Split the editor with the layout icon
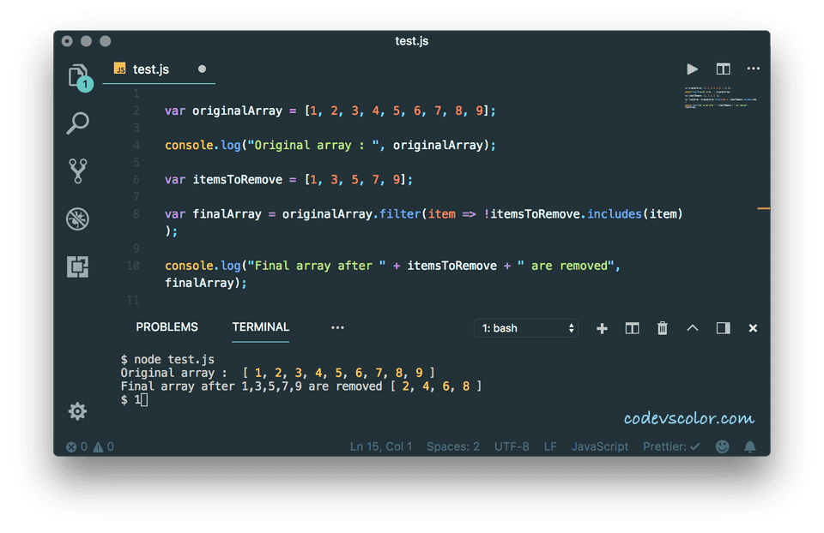The width and height of the screenshot is (824, 533). 723,69
